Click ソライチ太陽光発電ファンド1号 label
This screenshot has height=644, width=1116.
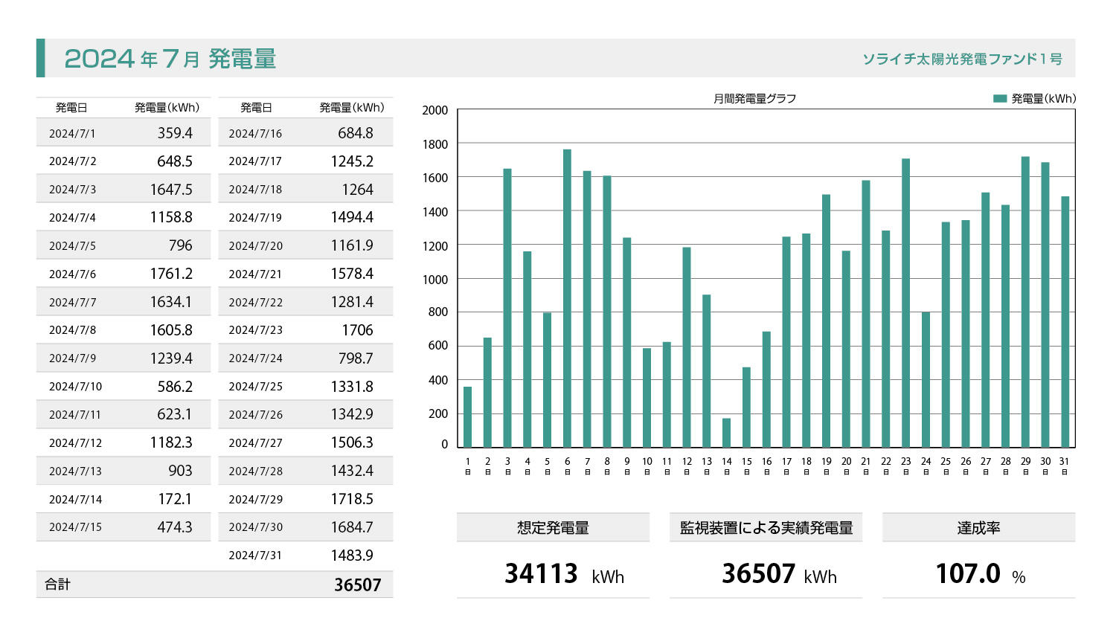pos(962,59)
